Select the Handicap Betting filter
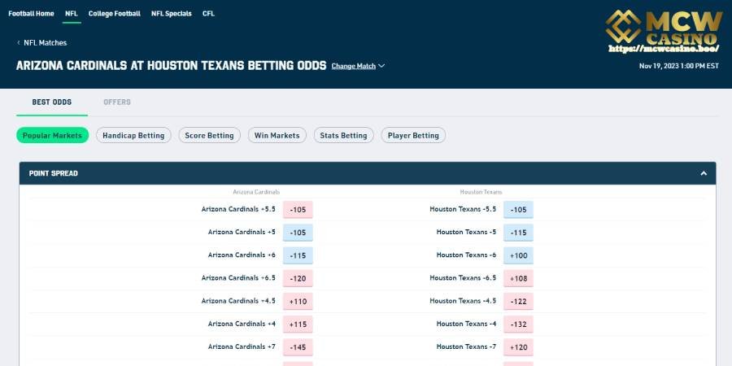 pyautogui.click(x=133, y=135)
